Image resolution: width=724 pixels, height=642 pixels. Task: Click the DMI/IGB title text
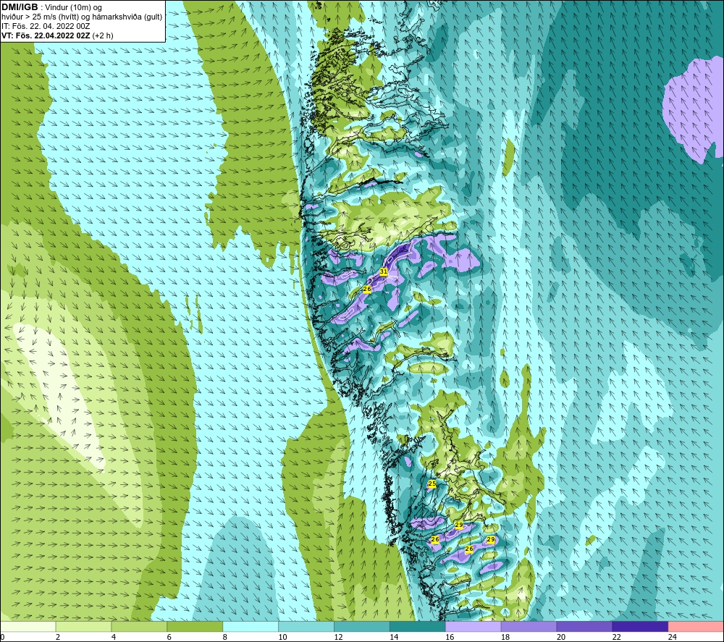(x=20, y=7)
